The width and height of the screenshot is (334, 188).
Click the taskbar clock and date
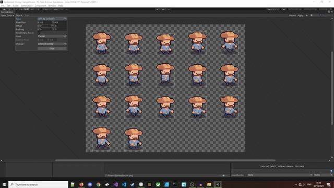pyautogui.click(x=319, y=184)
